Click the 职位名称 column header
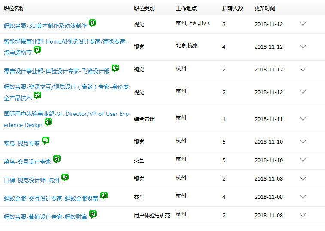Viewport: 325px width, 231px height. click(x=14, y=9)
